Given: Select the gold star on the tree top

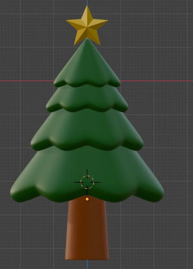Looking at the screenshot, I should coord(87,26).
